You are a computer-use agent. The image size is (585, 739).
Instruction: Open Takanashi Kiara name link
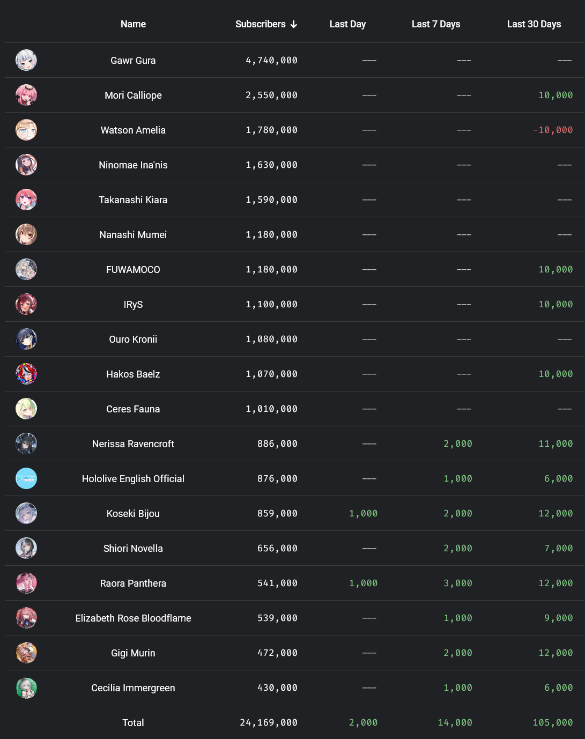[x=133, y=199]
